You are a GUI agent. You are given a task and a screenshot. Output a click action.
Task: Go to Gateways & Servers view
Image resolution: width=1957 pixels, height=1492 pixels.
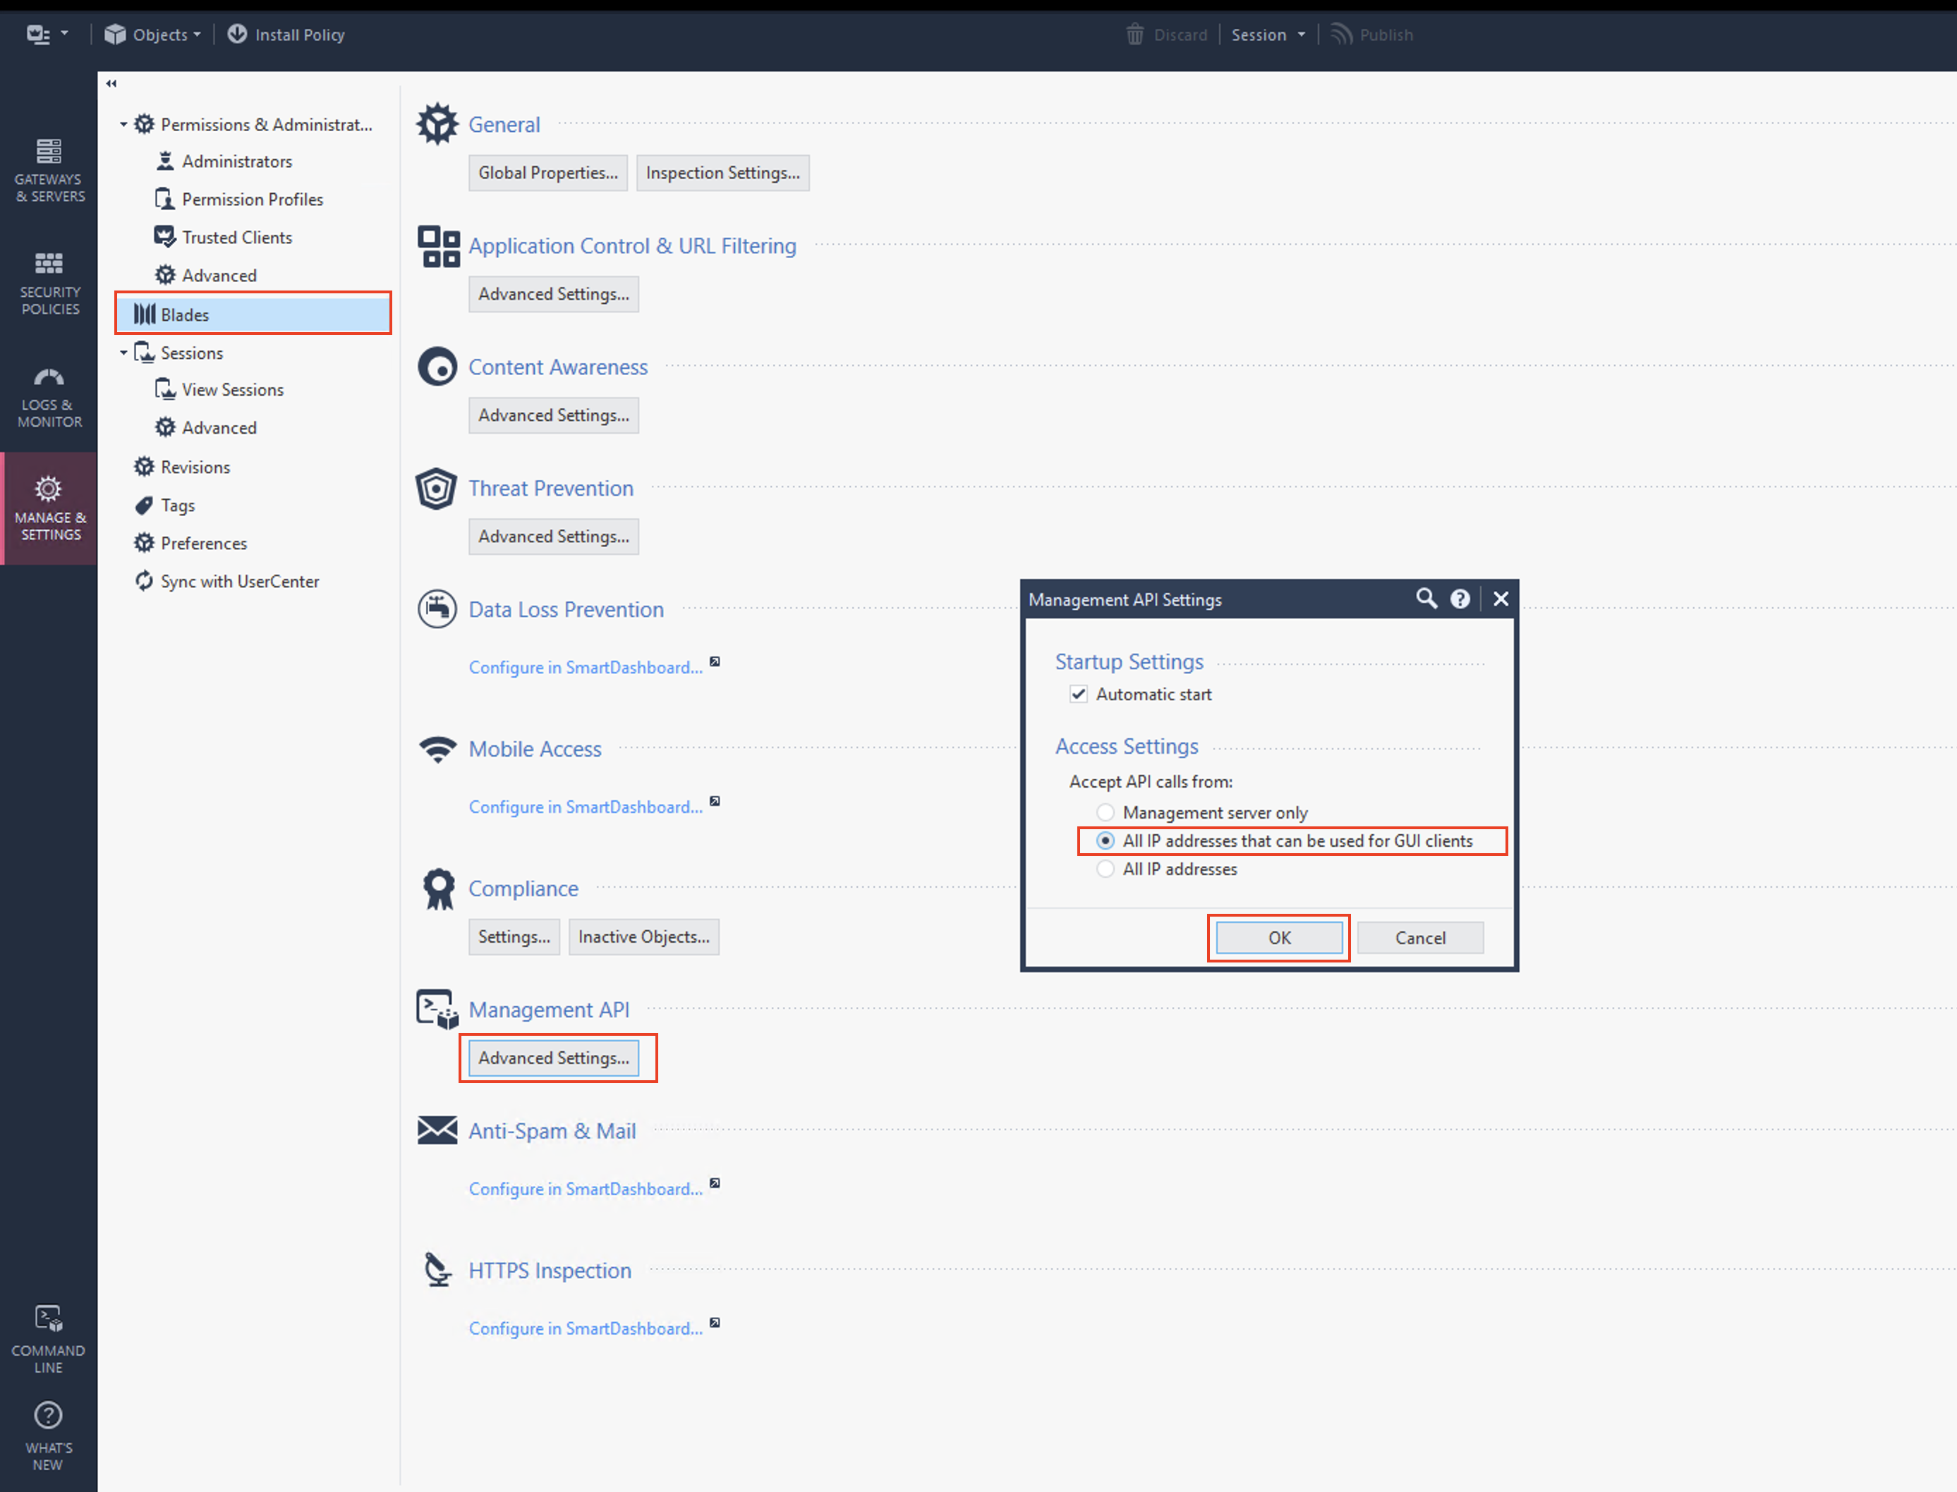(49, 171)
